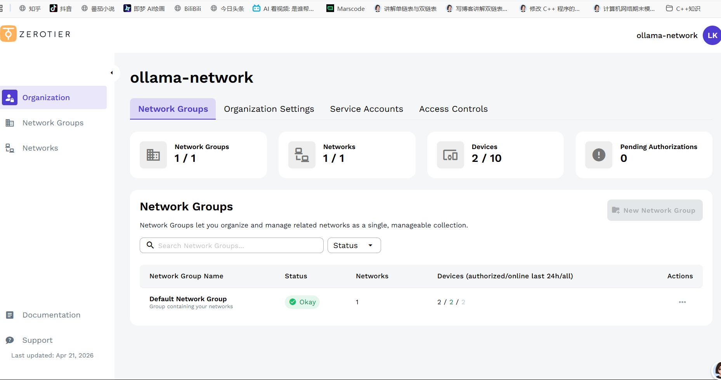Click the Devices summary card icon
The image size is (721, 380).
point(451,155)
